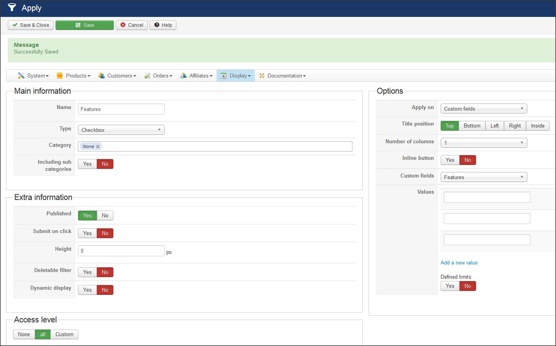The height and width of the screenshot is (346, 556).
Task: Set Inline button to No
Action: (x=468, y=160)
